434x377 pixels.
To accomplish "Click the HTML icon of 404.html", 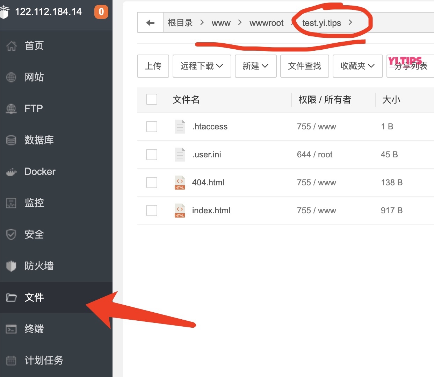I will pos(180,183).
